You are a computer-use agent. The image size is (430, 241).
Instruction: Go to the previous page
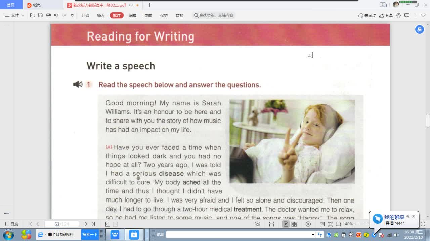pos(37,224)
